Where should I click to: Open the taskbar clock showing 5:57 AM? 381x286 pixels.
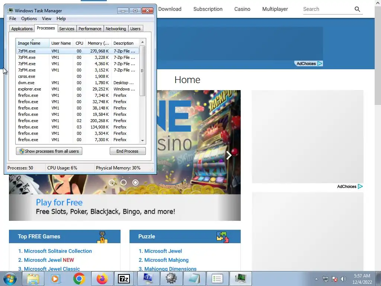pos(362,279)
